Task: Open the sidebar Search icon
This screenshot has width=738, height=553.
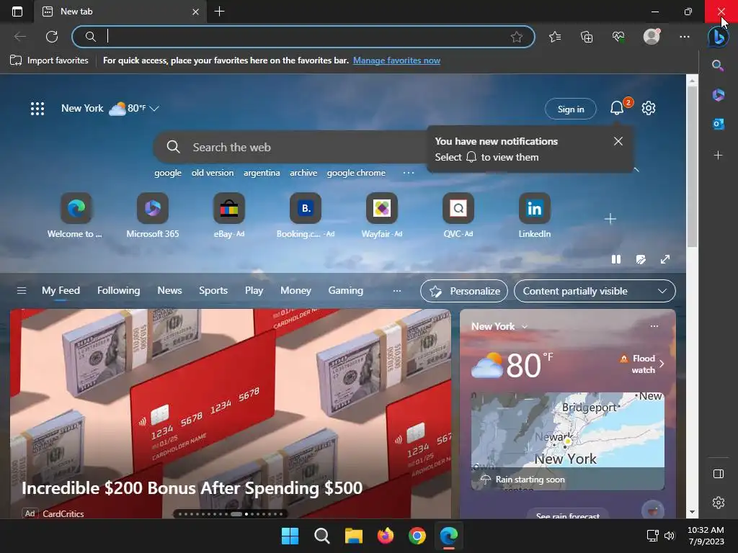Action: (718, 66)
